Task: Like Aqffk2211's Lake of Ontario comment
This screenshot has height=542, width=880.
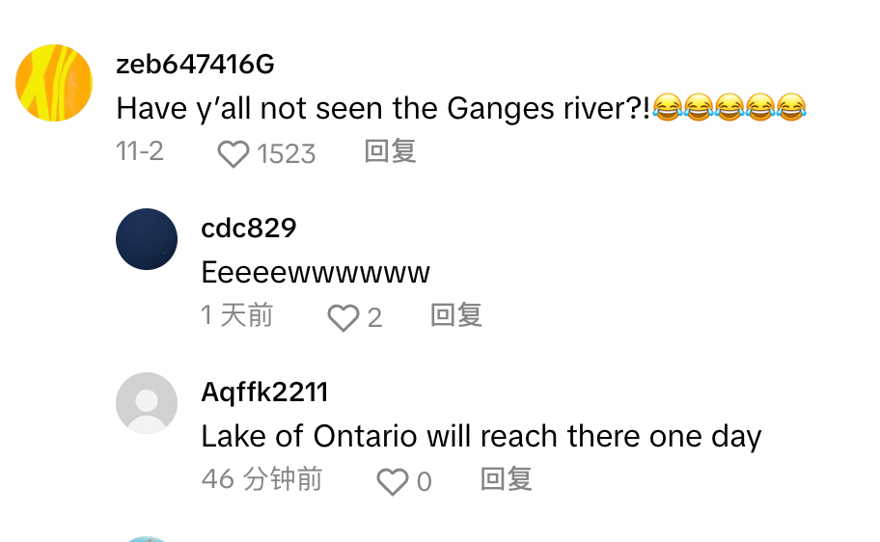Action: 392,481
